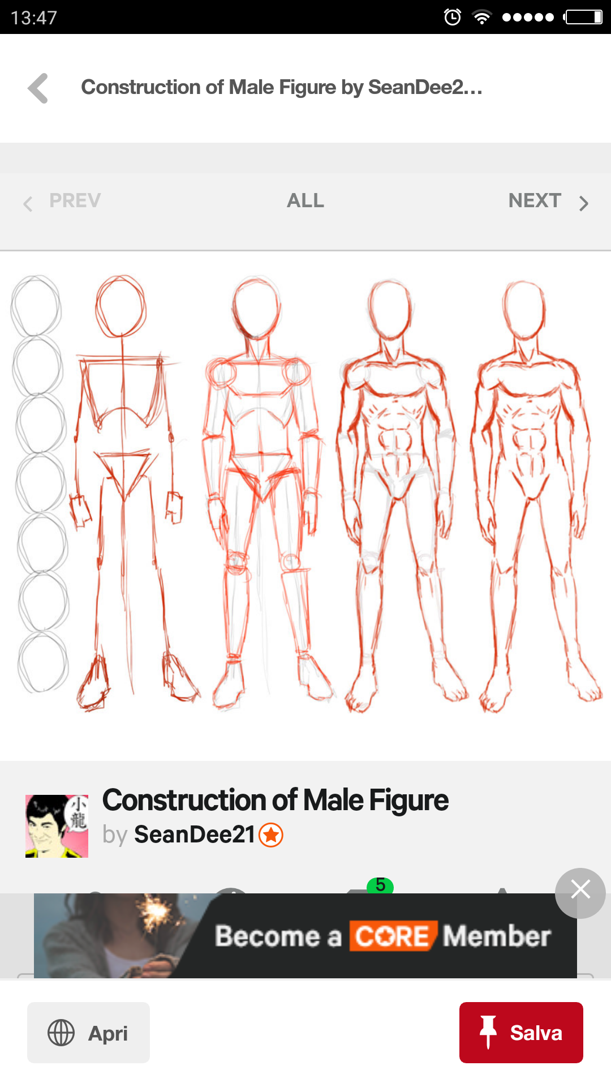Image resolution: width=611 pixels, height=1087 pixels.
Task: Open the SeanDee21 author profile link
Action: pos(194,834)
